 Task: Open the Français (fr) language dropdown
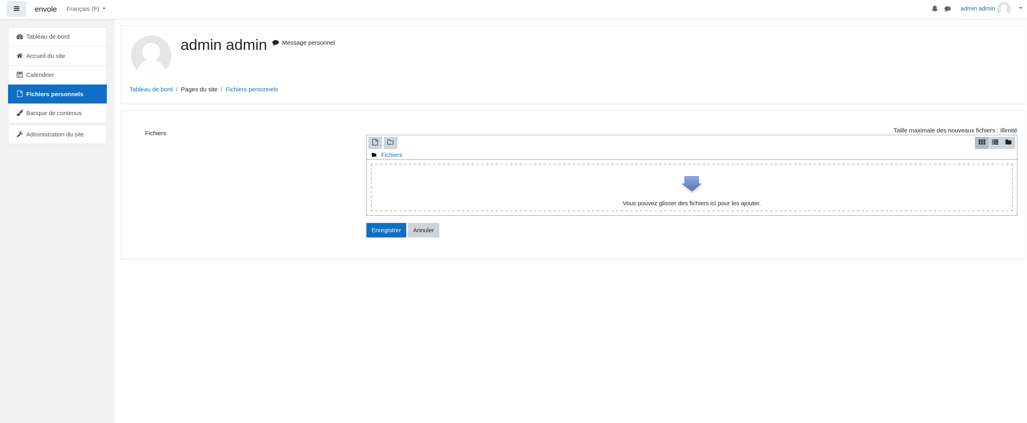(x=86, y=9)
